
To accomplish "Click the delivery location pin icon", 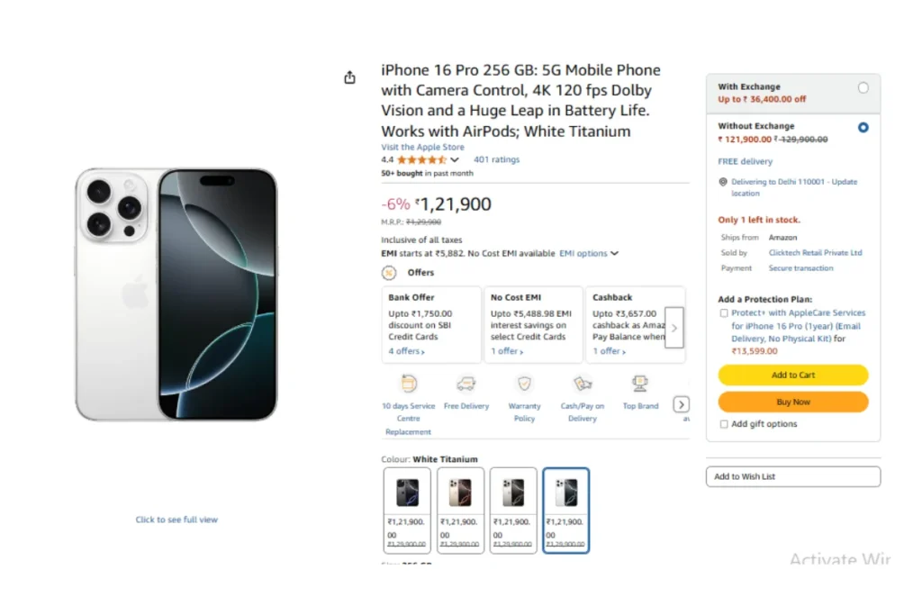I will coord(723,182).
